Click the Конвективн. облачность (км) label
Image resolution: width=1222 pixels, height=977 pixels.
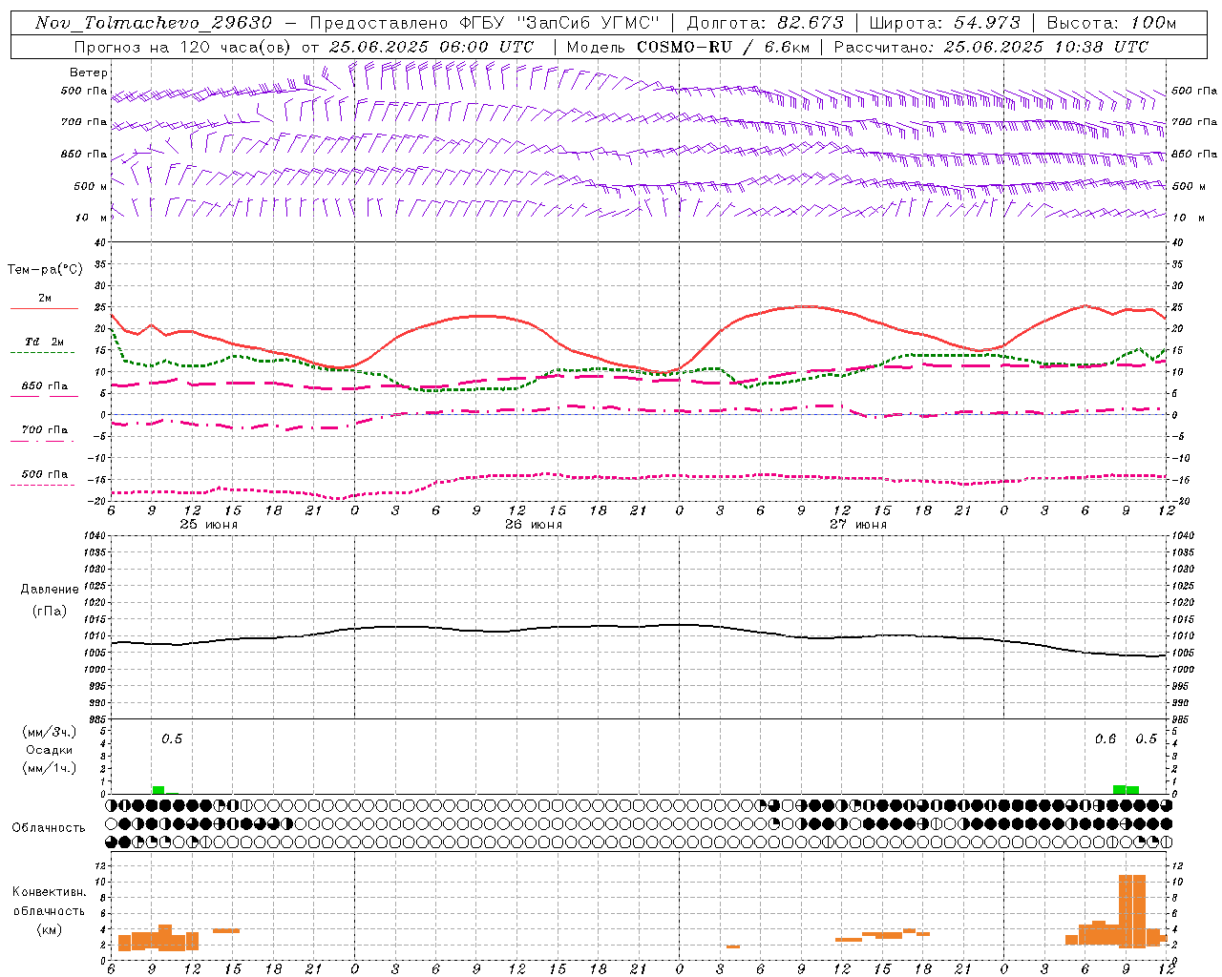(x=49, y=910)
